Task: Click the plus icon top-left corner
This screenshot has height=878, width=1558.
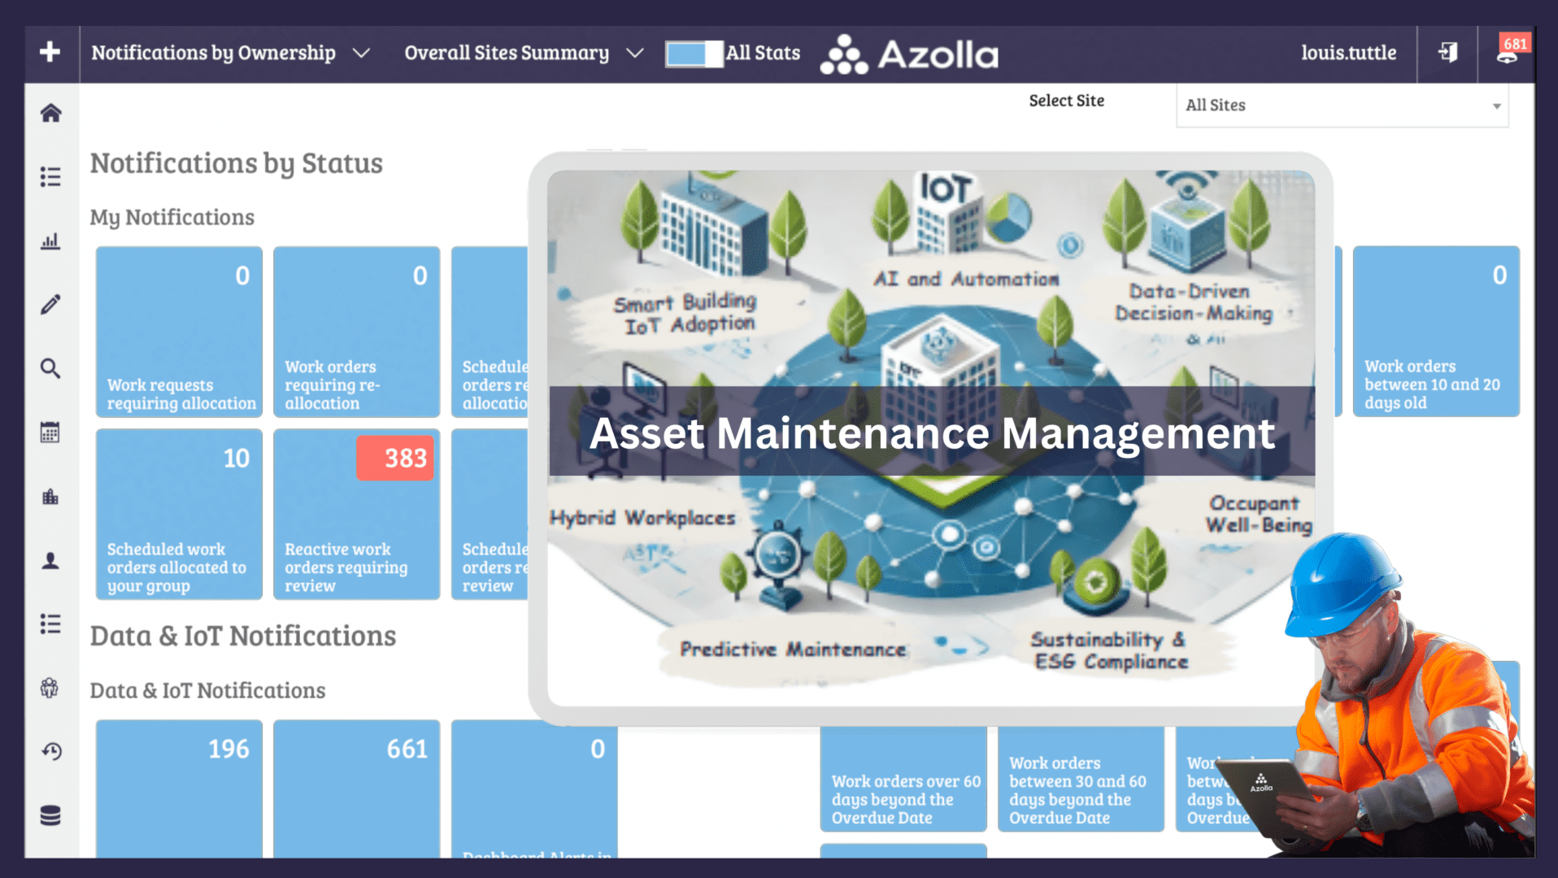Action: (x=50, y=54)
